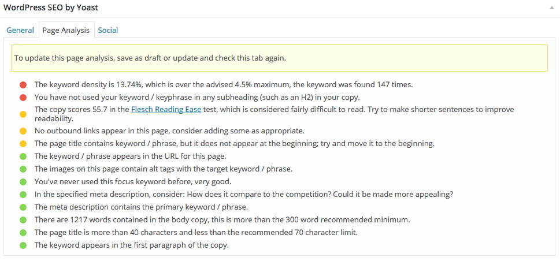This screenshot has width=560, height=261.
Task: Click green dot beside page title length result
Action: 23,233
